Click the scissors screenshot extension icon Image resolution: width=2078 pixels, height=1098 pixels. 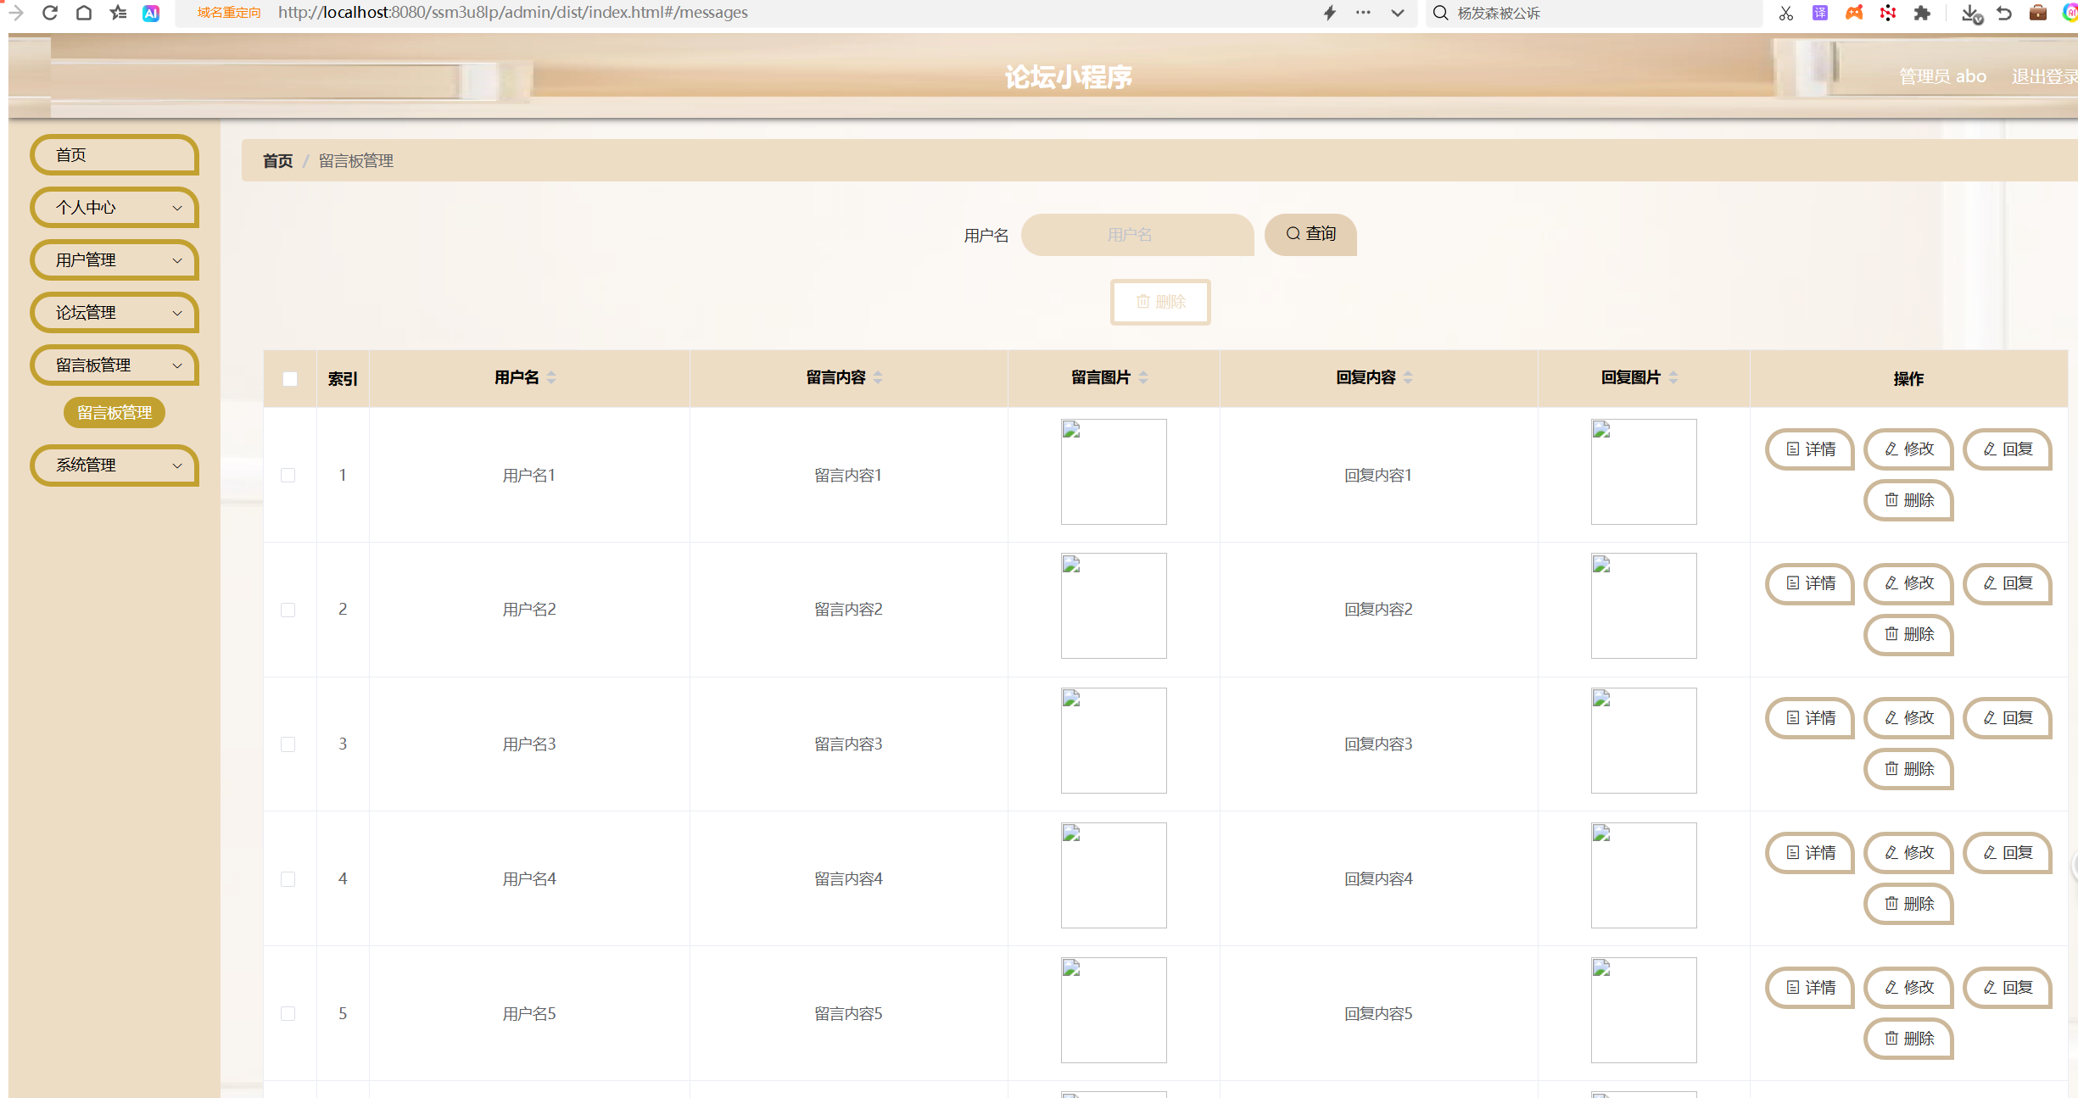(x=1785, y=13)
